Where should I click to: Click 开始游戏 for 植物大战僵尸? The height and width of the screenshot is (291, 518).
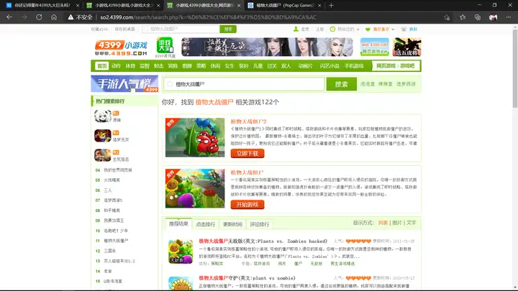point(247,205)
